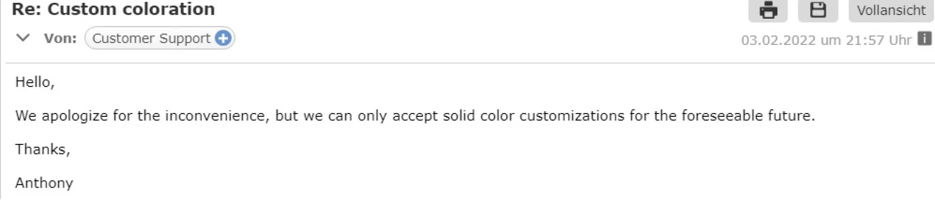Click the word 'accept' in the message

pyautogui.click(x=415, y=116)
